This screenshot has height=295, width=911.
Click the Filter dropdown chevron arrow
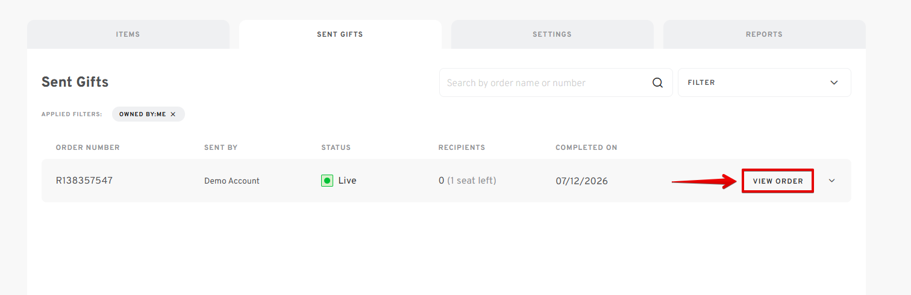pyautogui.click(x=834, y=82)
